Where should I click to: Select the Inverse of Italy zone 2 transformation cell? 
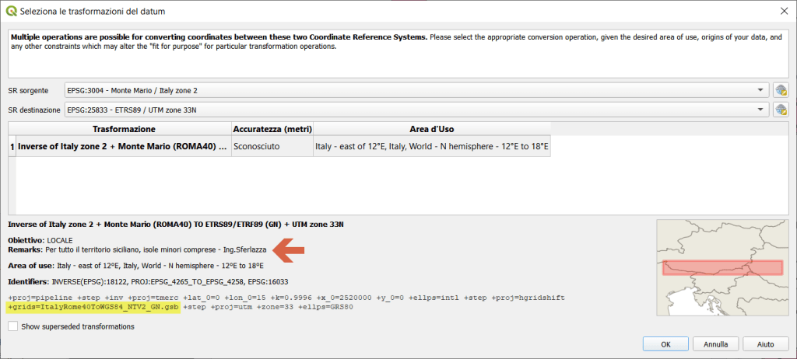point(122,146)
